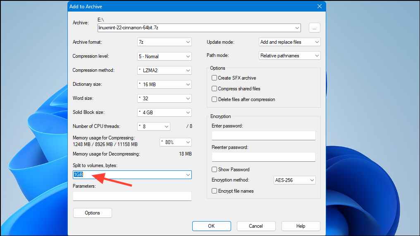Open the archive name dropdown list
The image size is (420, 236).
coord(297,28)
